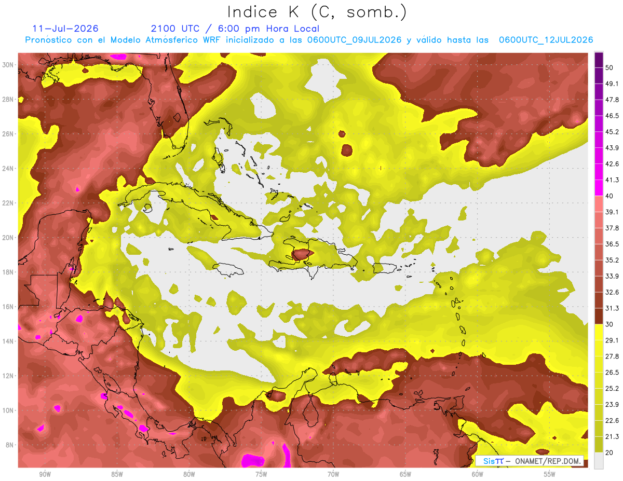The height and width of the screenshot is (481, 623).
Task: Click the '16N' latitude label
Action: pyautogui.click(x=8, y=307)
